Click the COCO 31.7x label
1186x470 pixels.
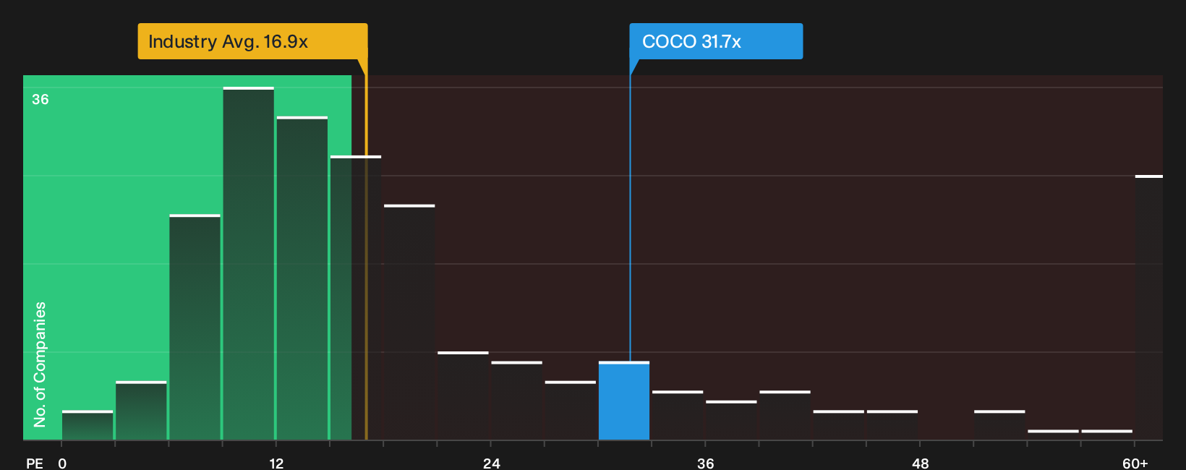(716, 41)
